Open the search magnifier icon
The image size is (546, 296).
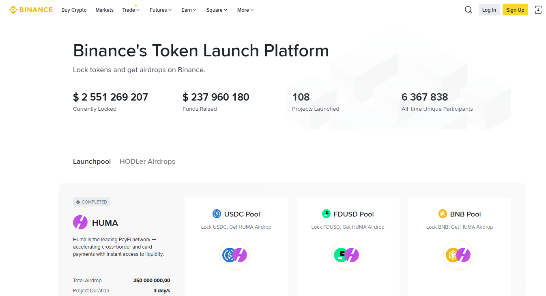pos(468,10)
